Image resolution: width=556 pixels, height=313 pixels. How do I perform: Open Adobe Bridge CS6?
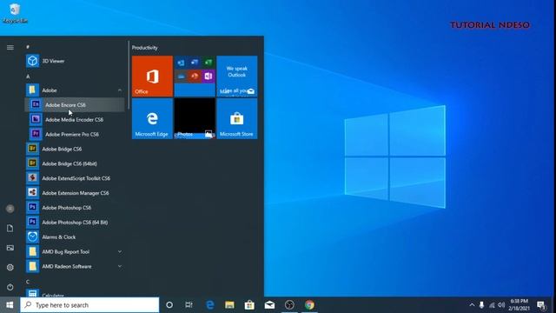75,149
